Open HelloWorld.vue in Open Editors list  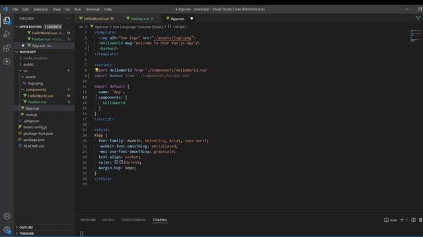pos(44,33)
